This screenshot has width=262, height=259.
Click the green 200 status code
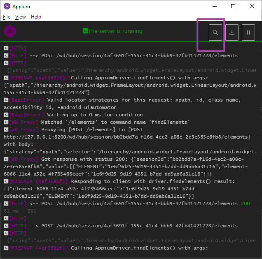point(246,203)
